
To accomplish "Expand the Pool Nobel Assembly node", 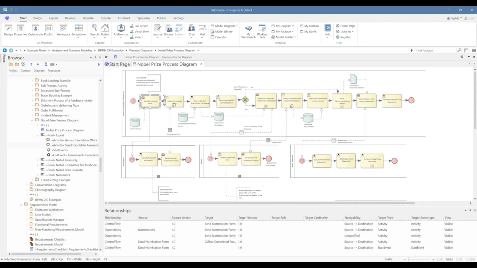I will (x=38, y=160).
